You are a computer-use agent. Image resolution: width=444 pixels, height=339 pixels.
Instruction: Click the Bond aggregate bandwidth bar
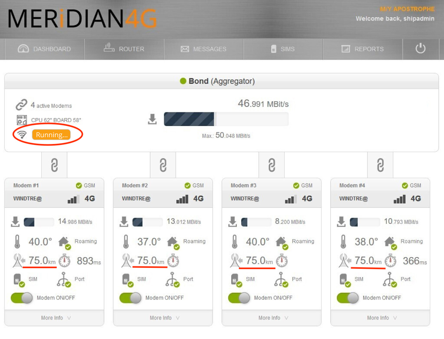[x=226, y=119]
